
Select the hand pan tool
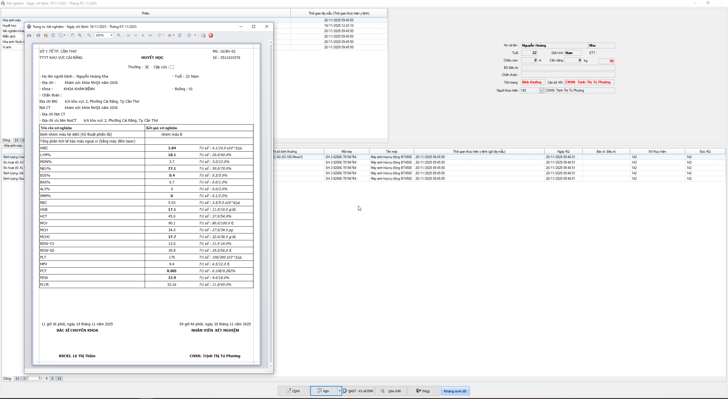[72, 35]
